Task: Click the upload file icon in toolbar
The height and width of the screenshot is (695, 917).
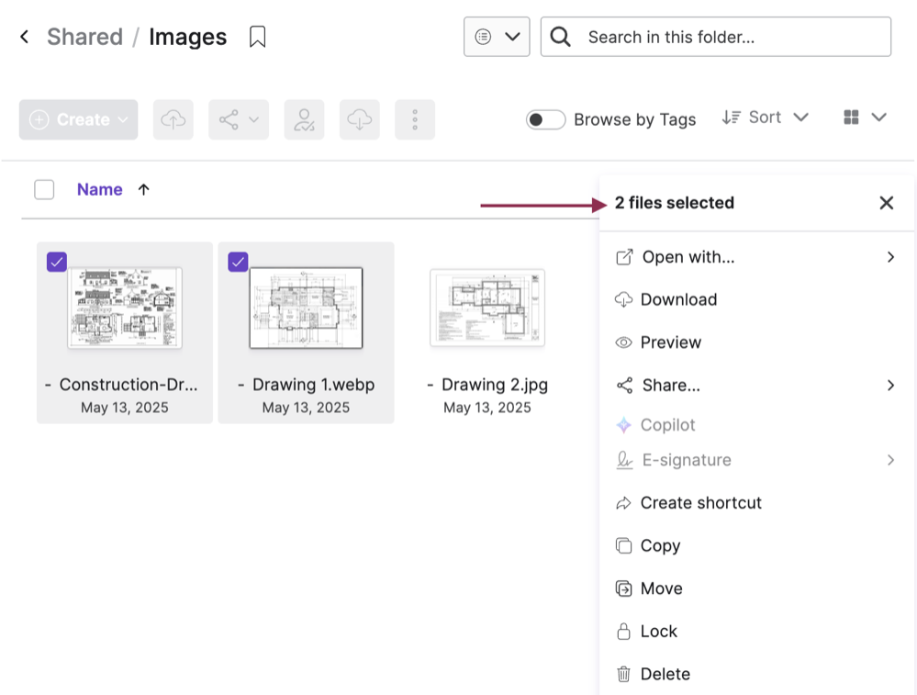Action: point(173,118)
